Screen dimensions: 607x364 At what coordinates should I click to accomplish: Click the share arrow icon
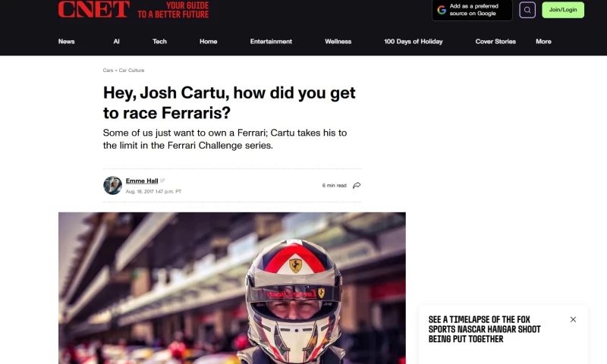[357, 185]
